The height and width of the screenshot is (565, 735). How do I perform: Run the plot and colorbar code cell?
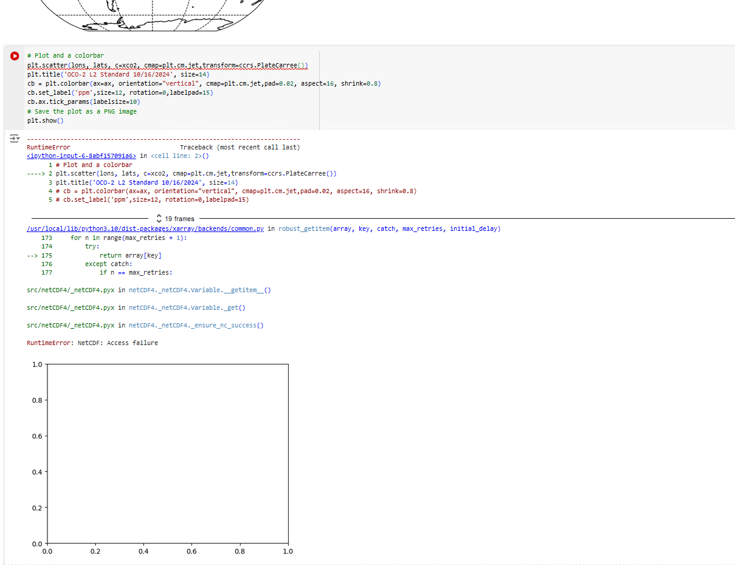15,56
